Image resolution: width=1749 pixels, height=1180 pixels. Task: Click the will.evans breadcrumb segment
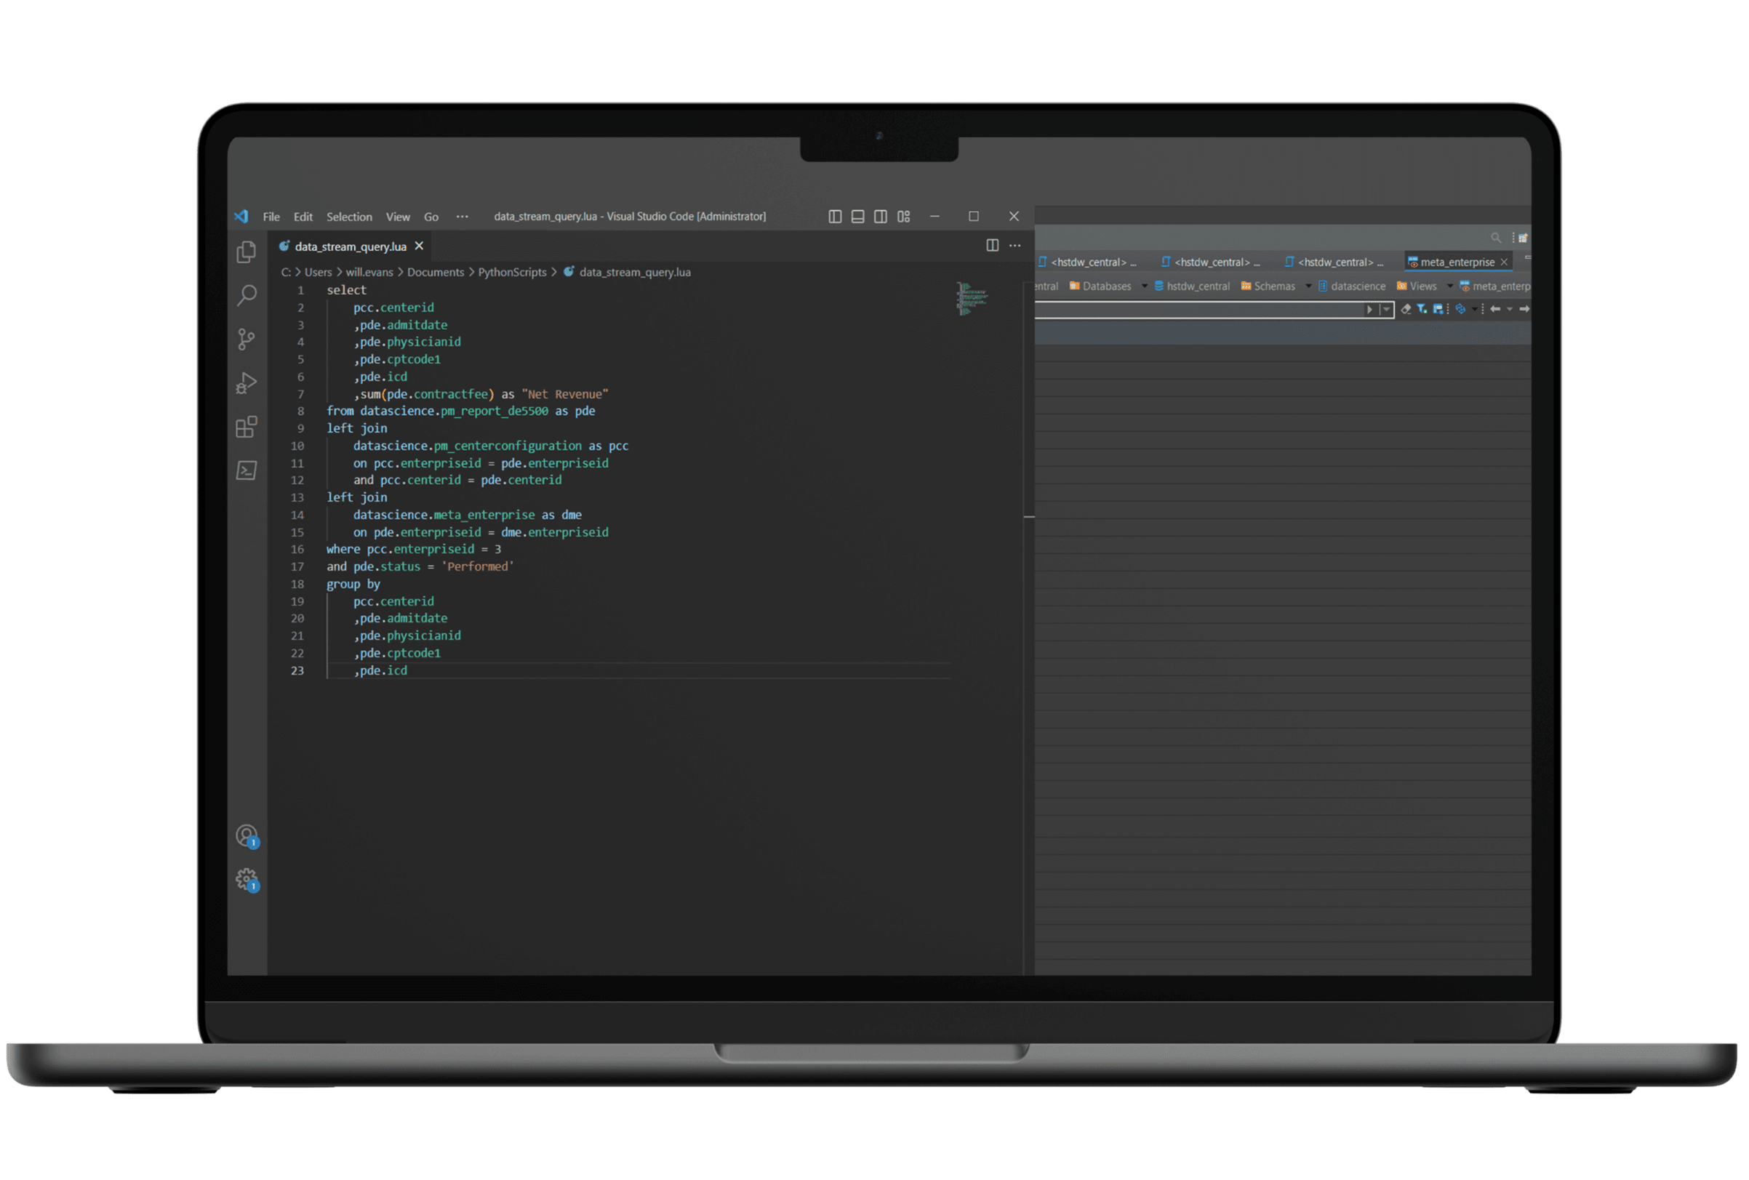pos(369,273)
